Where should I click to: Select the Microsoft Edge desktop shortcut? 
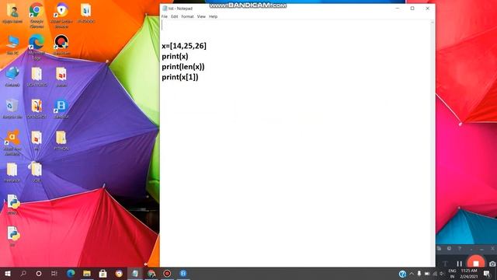36,47
